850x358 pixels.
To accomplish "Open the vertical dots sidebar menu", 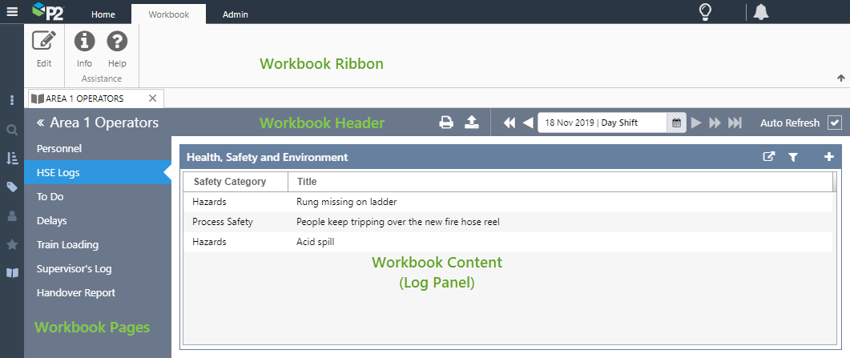I will pyautogui.click(x=12, y=100).
